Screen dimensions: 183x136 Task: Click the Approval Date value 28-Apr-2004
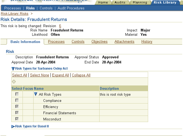pyautogui.click(x=46, y=62)
